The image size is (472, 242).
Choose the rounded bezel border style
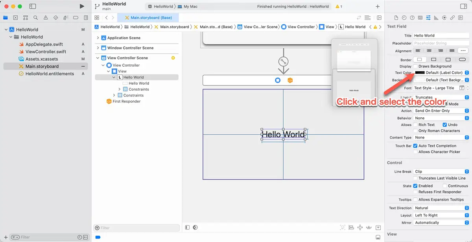[x=463, y=60]
